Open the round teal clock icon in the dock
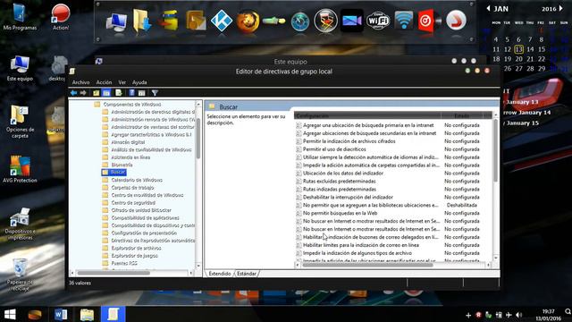Viewport: 572px width, 322px height. tap(300, 21)
